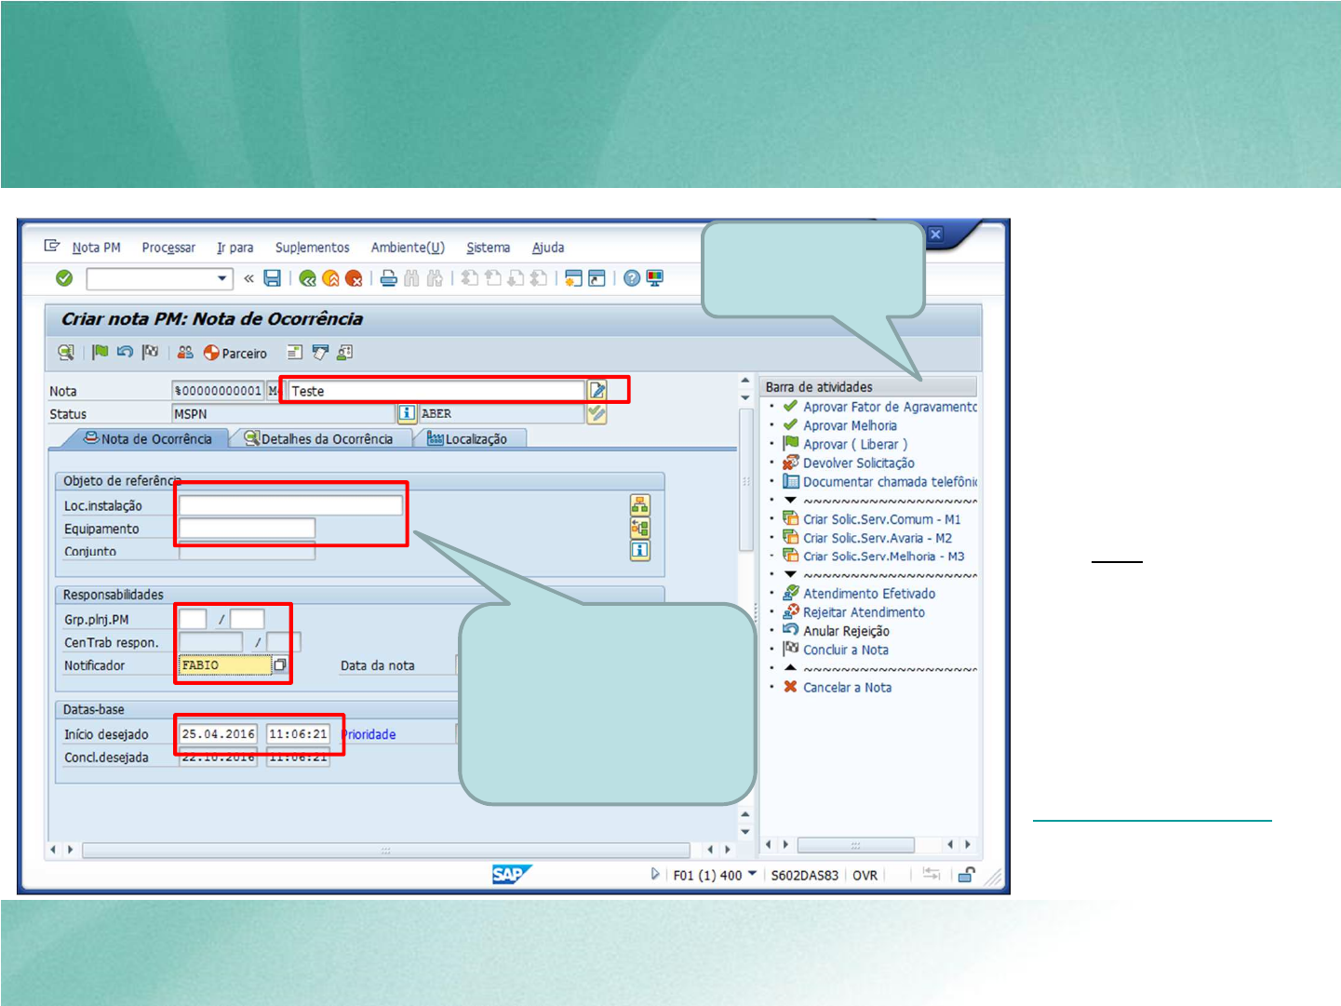Create new session icon in toolbar
1341x1006 pixels.
573,278
